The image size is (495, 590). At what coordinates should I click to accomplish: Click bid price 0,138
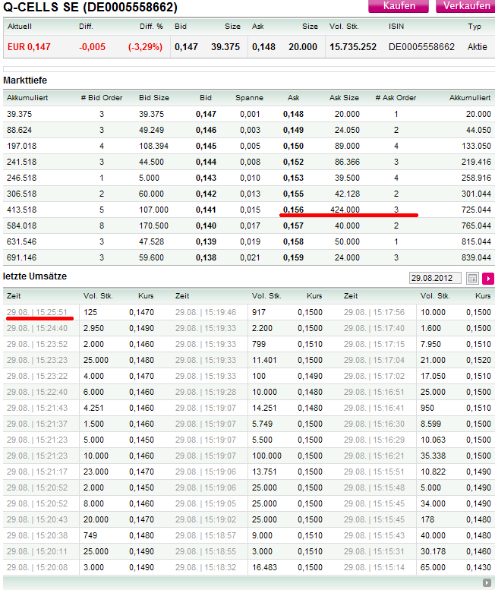pyautogui.click(x=207, y=257)
